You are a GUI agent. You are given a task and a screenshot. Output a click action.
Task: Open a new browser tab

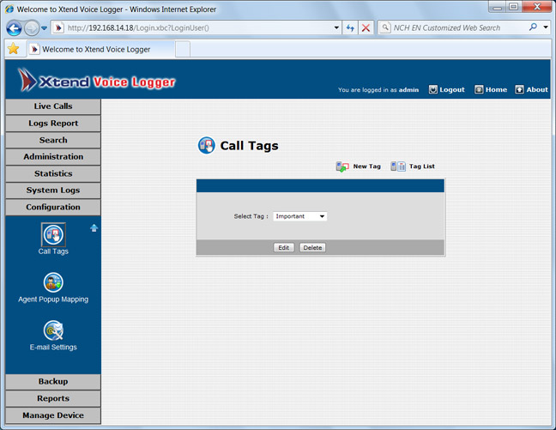click(x=183, y=49)
